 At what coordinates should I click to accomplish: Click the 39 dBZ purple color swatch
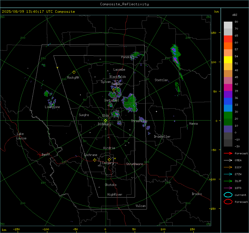click(228, 94)
